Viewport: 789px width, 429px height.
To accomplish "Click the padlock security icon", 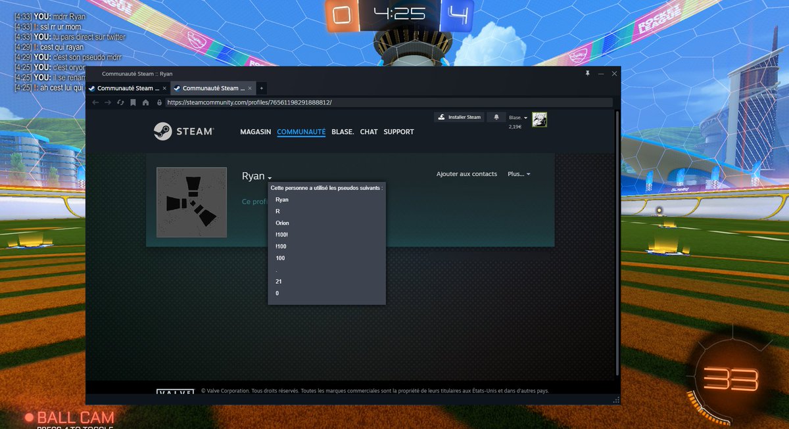I will (x=159, y=102).
